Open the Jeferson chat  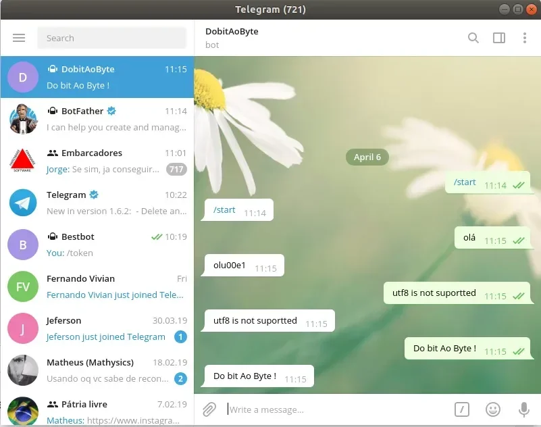tap(97, 328)
